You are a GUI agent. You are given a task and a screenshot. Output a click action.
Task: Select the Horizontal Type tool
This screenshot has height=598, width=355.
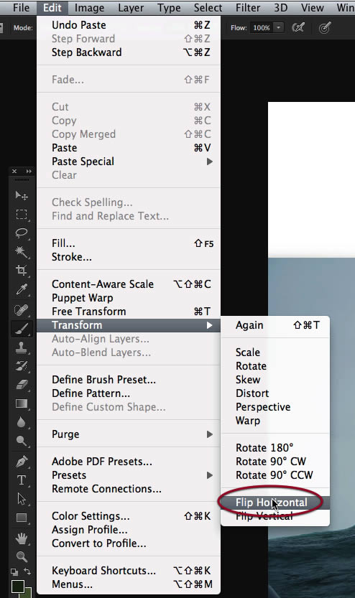tap(22, 480)
